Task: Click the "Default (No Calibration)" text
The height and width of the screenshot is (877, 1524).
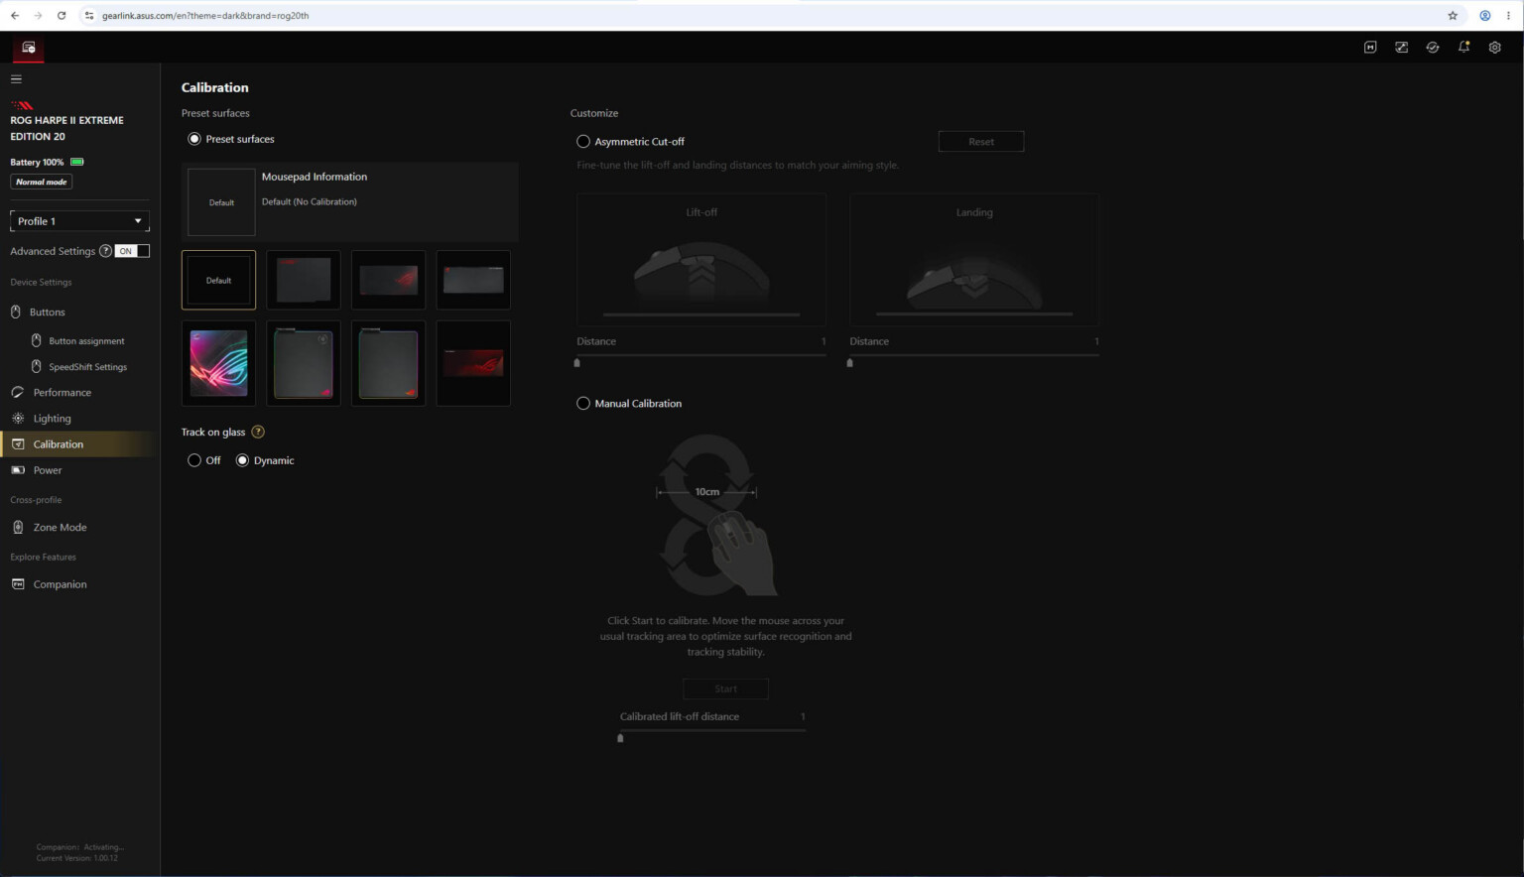Action: coord(310,201)
